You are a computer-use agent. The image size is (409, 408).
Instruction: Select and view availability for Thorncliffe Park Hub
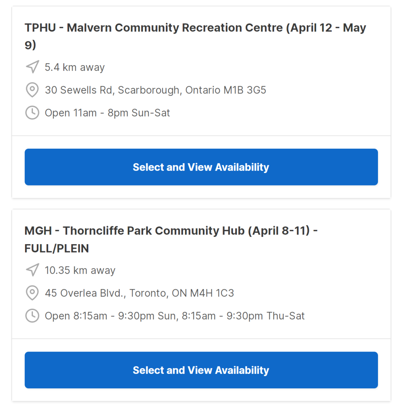coord(201,370)
